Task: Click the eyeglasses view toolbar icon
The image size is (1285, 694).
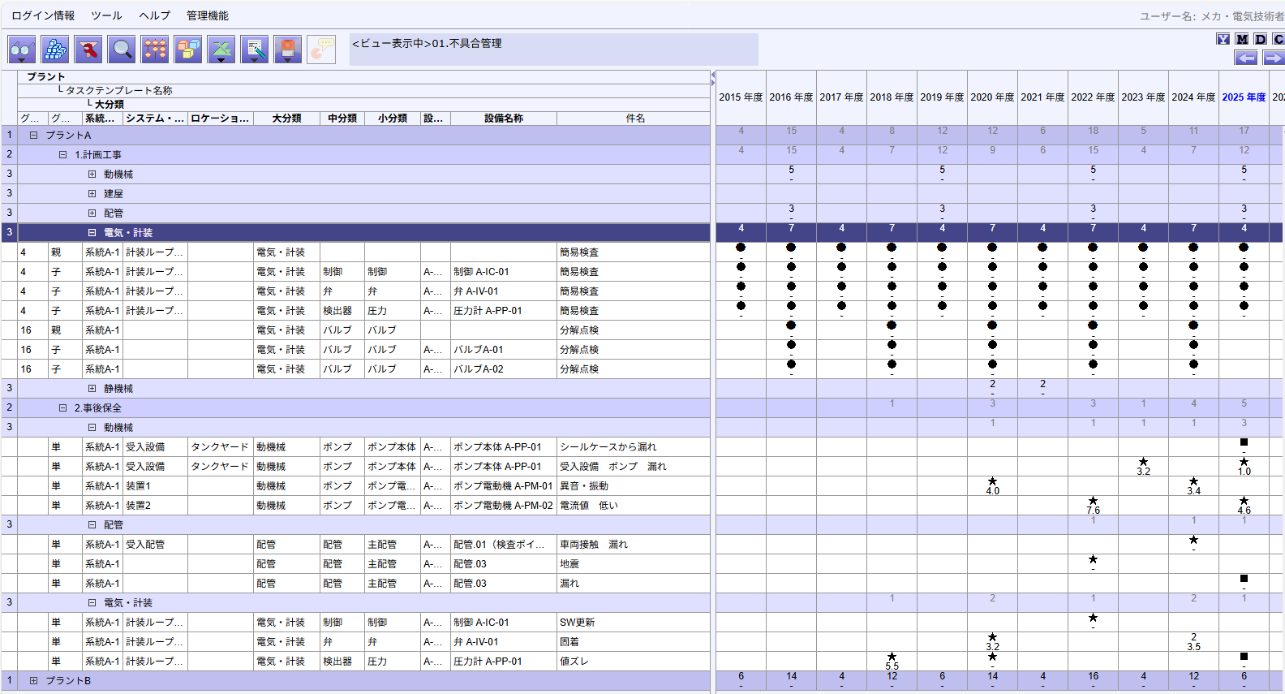Action: [22, 50]
